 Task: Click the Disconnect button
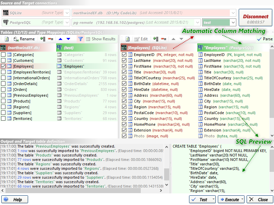click(x=256, y=18)
